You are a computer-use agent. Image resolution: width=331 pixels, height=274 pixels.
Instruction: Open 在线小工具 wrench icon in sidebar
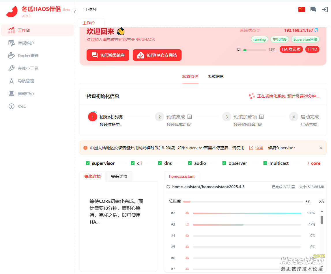coord(12,68)
